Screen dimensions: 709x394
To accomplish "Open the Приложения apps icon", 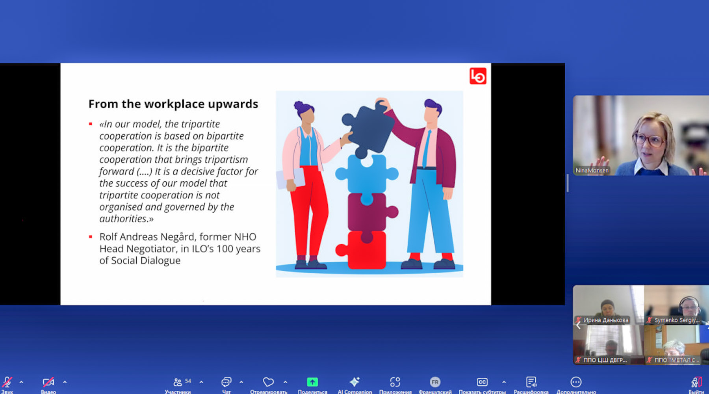I will pos(395,382).
